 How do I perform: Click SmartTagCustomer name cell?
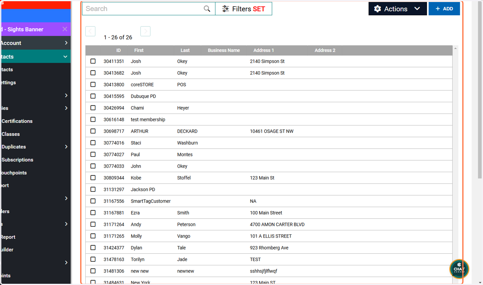click(x=151, y=201)
